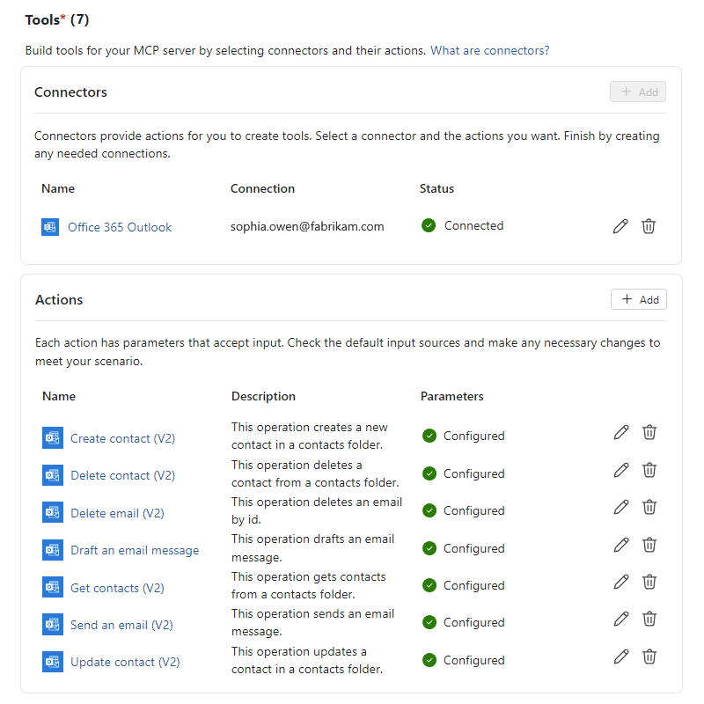
Task: Select the Draft an email message link
Action: 135,551
